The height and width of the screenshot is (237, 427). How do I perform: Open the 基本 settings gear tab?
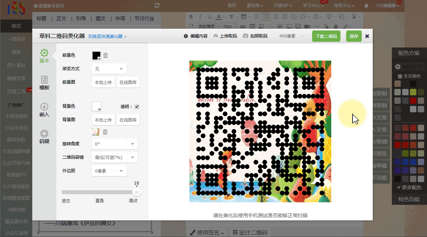[44, 56]
